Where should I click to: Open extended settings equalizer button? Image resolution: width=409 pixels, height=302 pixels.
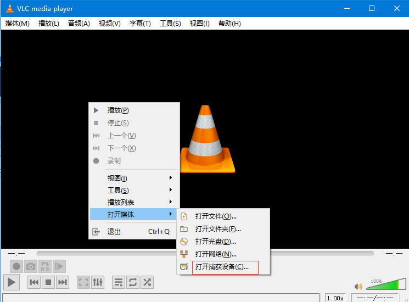coord(98,282)
